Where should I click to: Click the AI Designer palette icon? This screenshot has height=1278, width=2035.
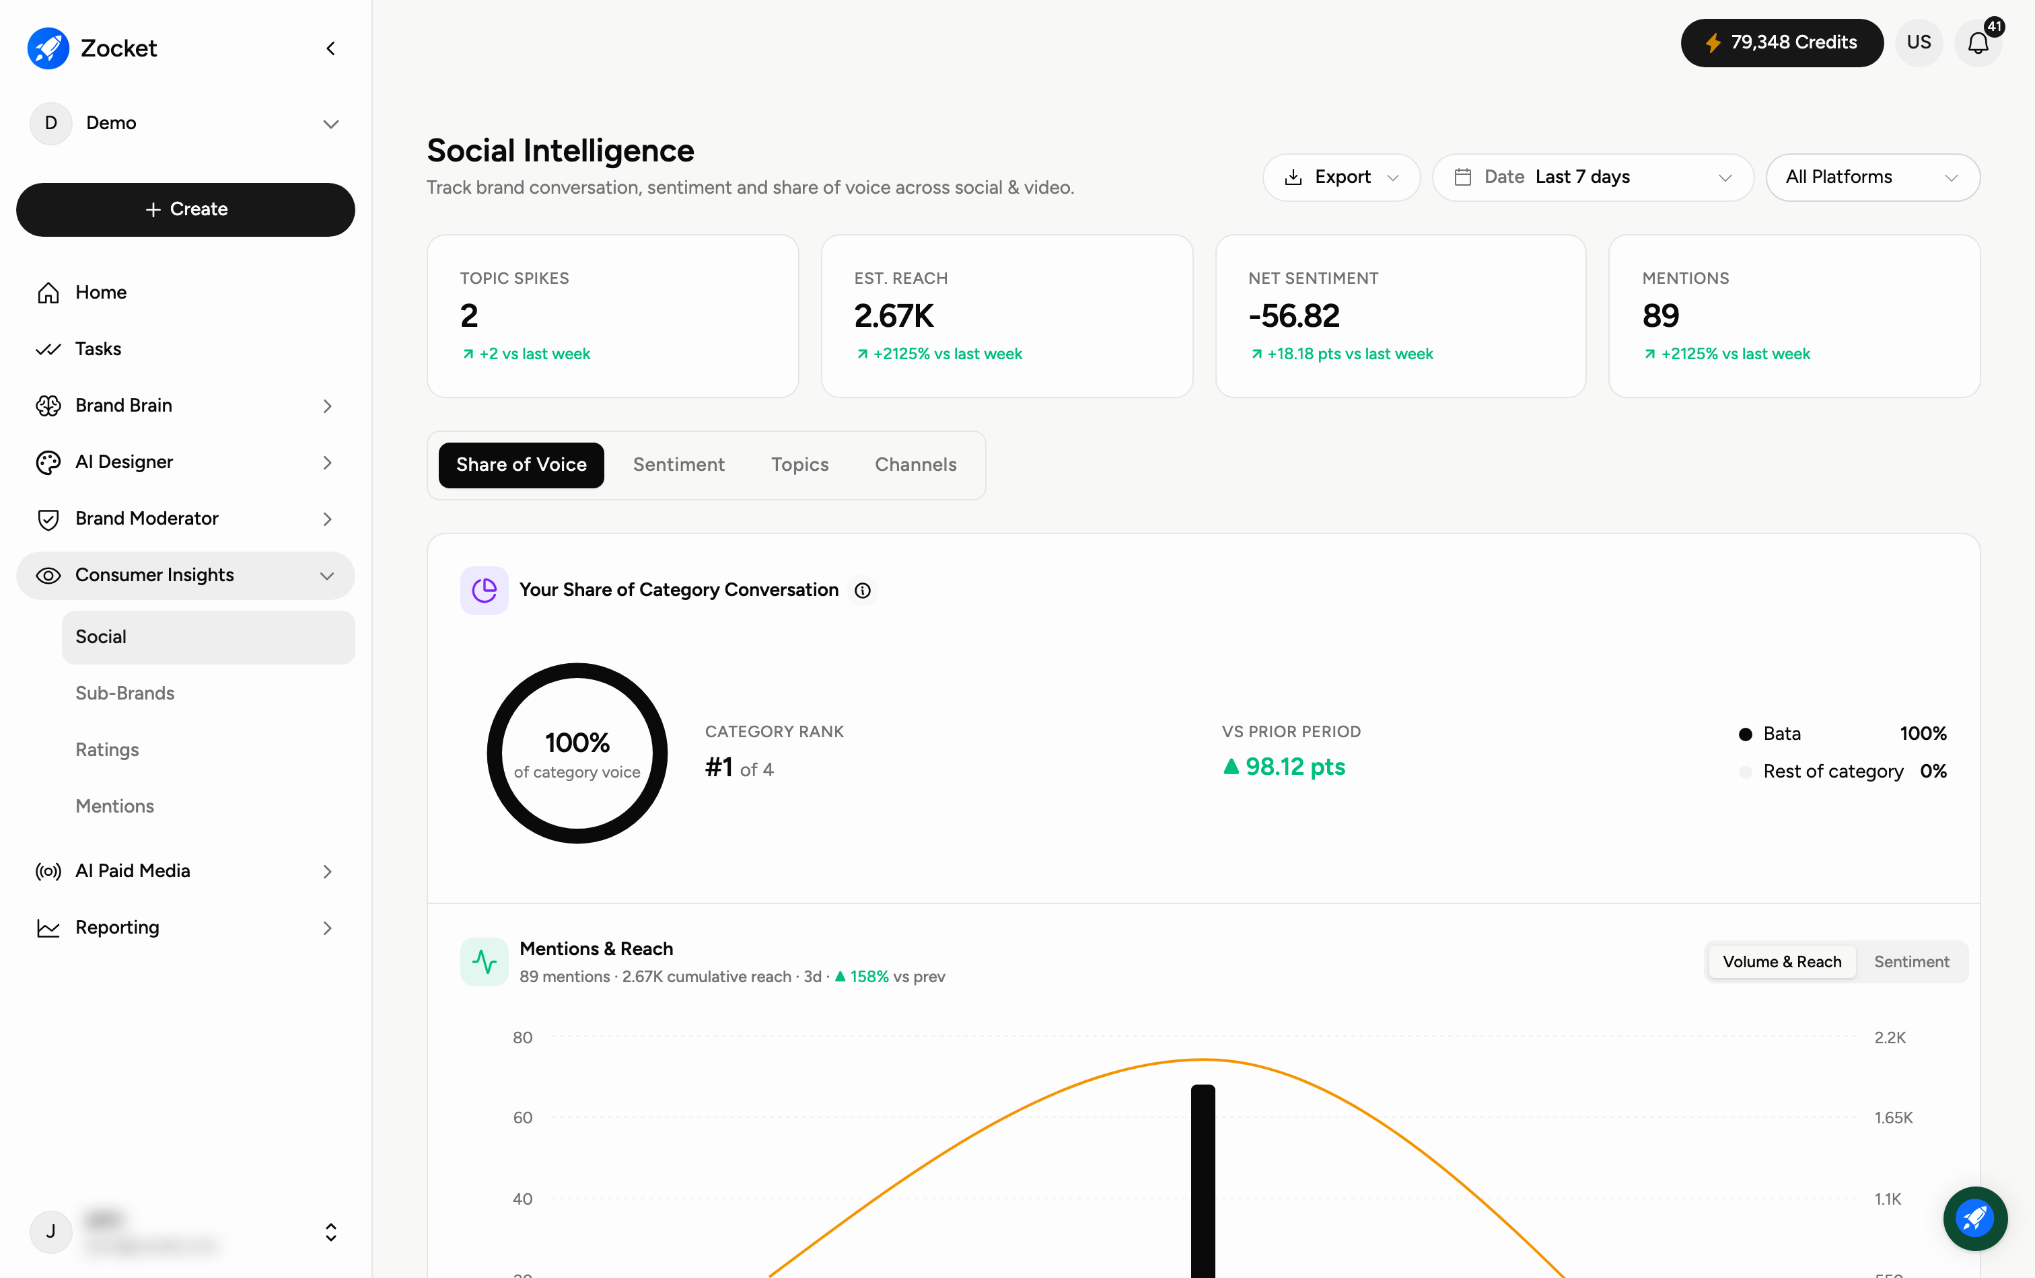(48, 462)
